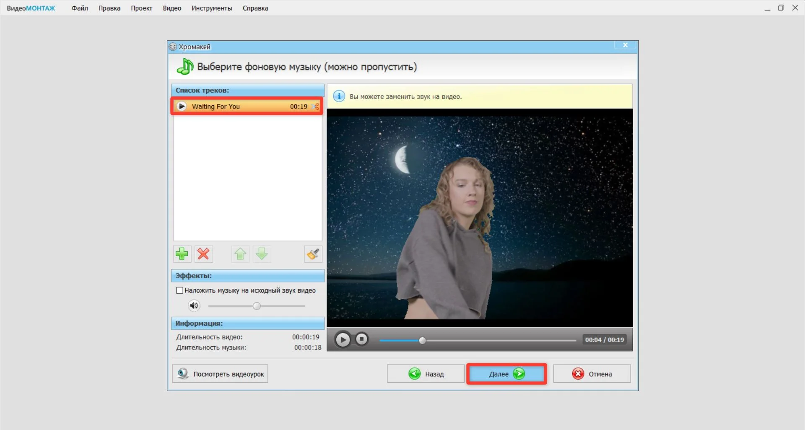Open the Инструменты menu

pos(212,8)
